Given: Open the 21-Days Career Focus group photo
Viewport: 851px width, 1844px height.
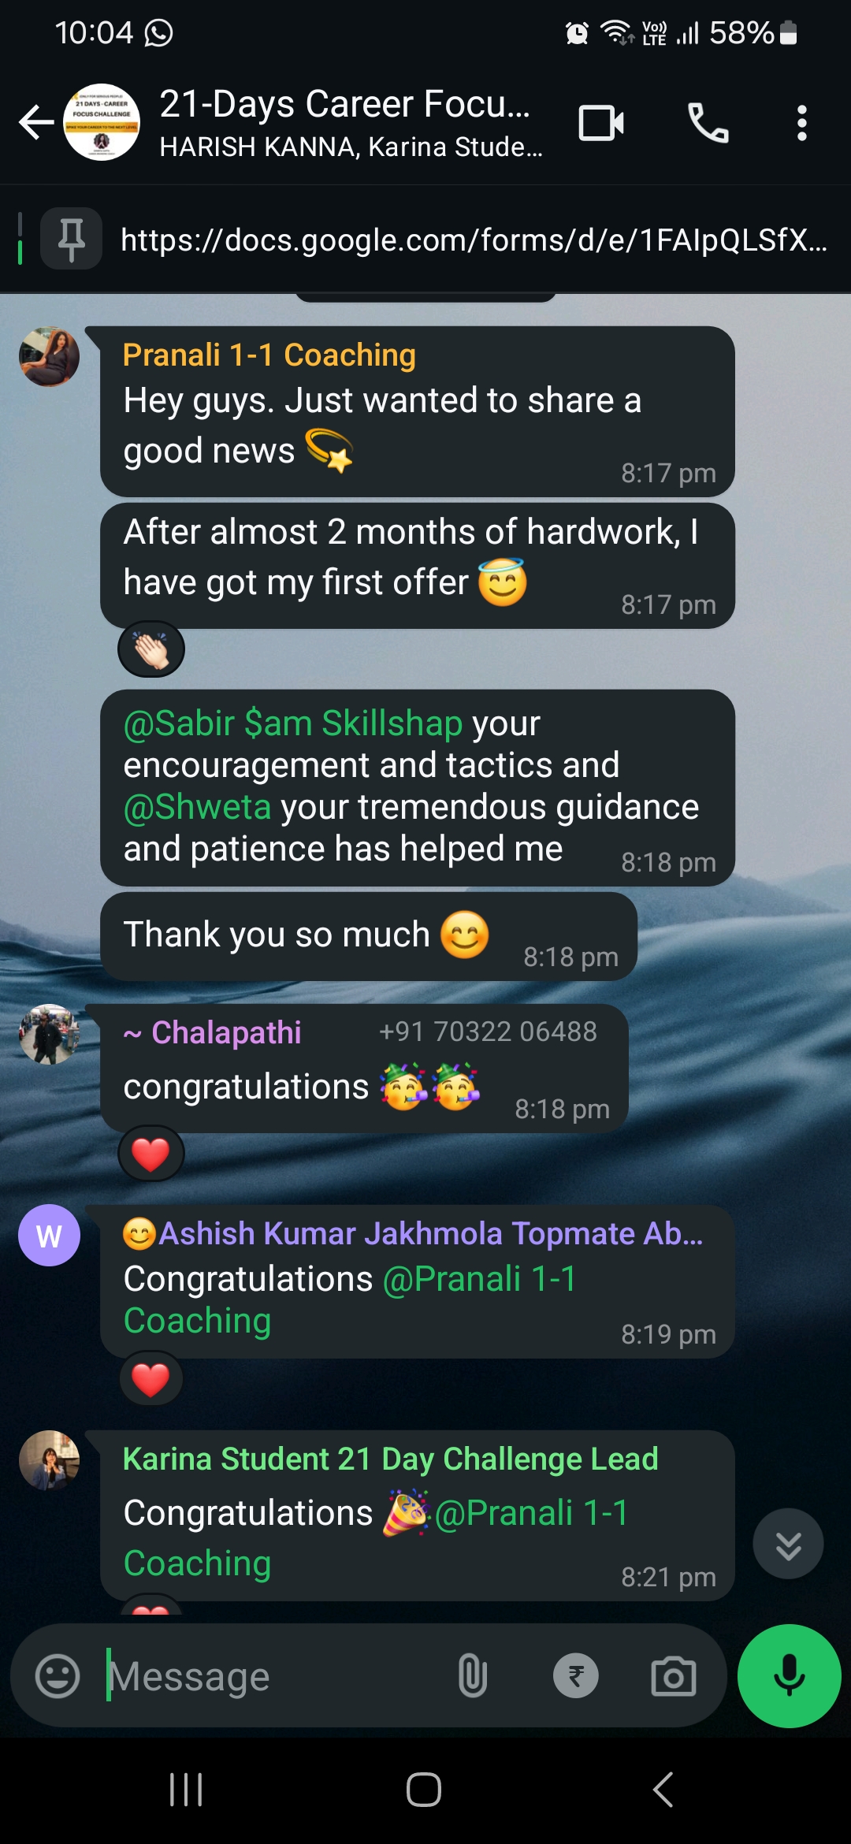Looking at the screenshot, I should pos(102,122).
